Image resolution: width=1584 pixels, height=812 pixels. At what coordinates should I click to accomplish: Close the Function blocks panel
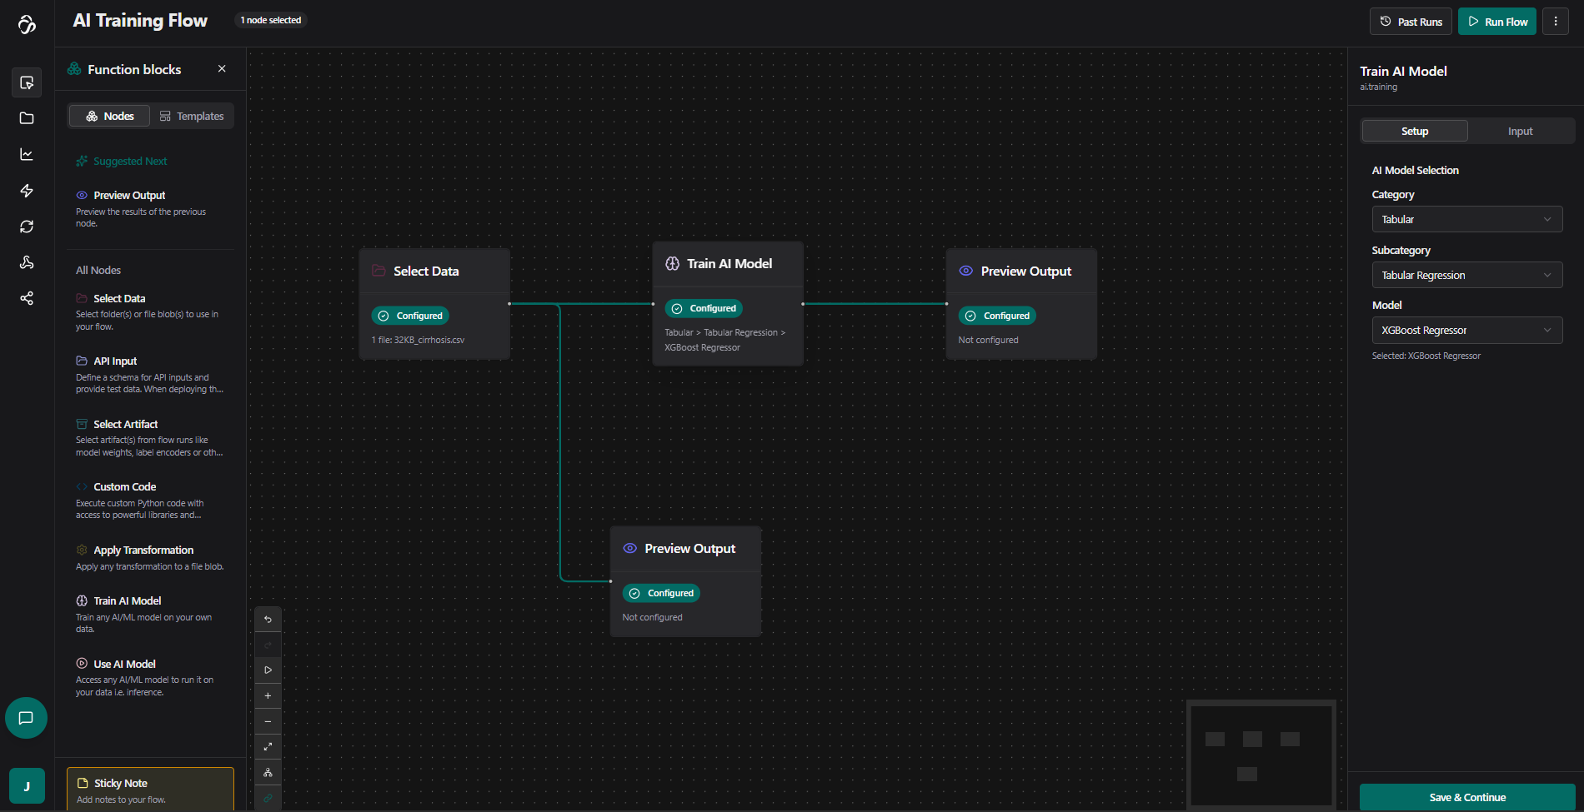(x=222, y=69)
